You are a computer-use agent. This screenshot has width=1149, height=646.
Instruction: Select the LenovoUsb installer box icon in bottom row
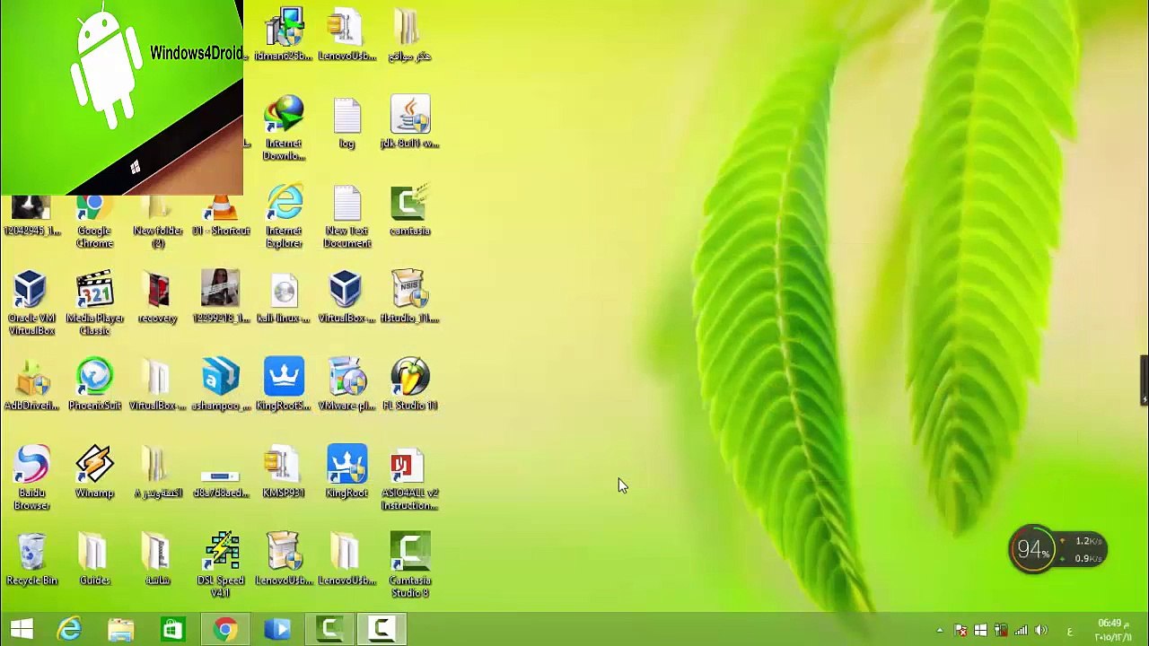click(284, 560)
